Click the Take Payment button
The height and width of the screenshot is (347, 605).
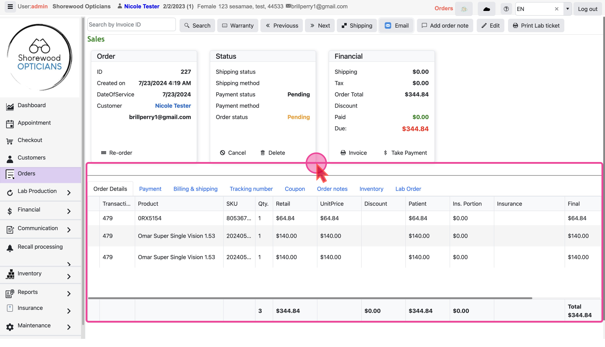click(x=405, y=153)
